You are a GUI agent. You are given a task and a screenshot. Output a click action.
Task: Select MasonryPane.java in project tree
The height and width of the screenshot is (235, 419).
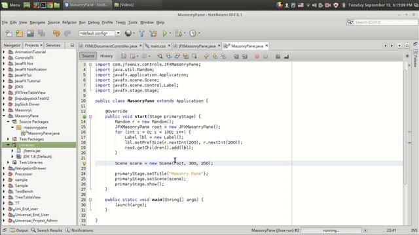pos(44,133)
